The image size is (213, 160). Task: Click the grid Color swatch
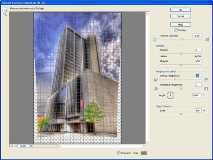pyautogui.click(x=144, y=153)
